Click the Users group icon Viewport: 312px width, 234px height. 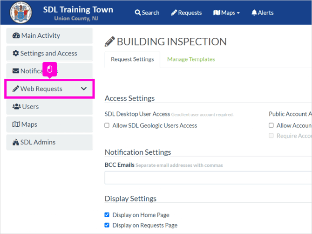point(16,107)
